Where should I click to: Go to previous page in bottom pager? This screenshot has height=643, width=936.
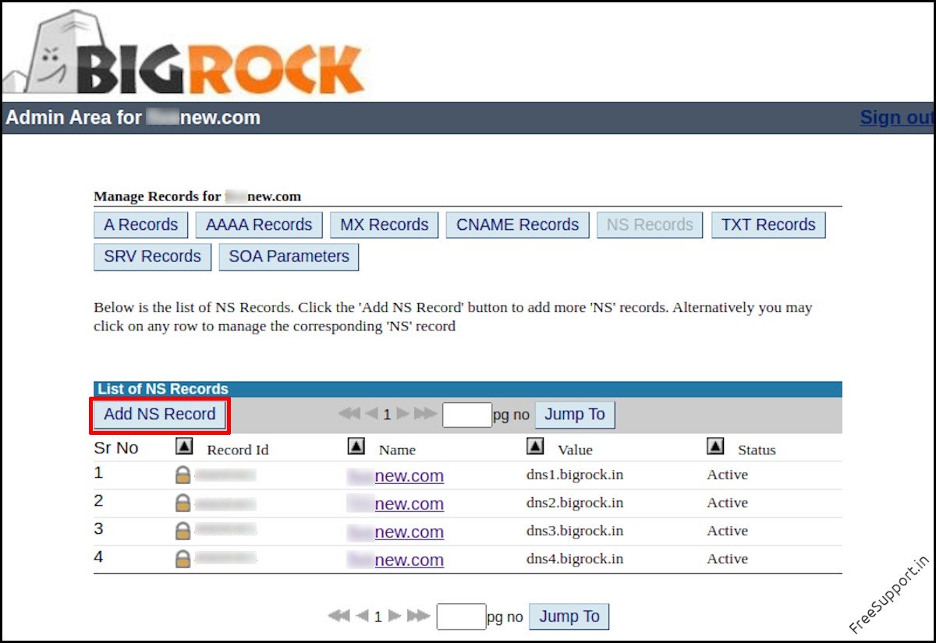tap(362, 616)
